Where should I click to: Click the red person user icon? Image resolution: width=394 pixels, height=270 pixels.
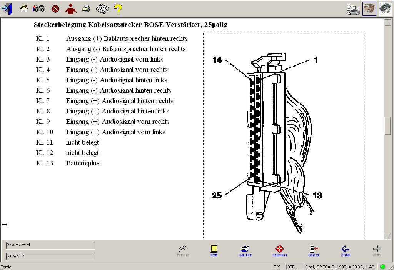pyautogui.click(x=70, y=8)
